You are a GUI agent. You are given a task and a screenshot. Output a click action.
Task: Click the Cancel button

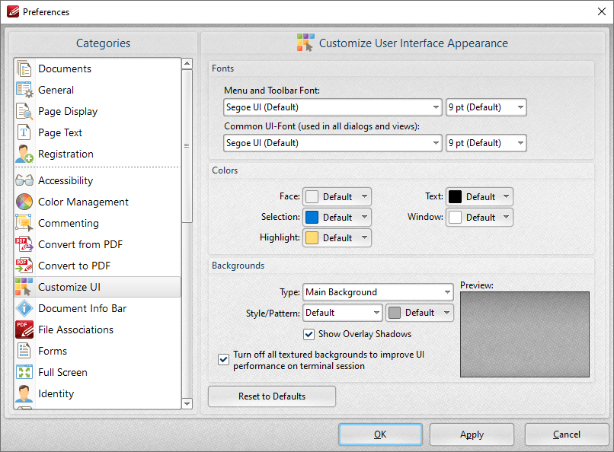(567, 434)
